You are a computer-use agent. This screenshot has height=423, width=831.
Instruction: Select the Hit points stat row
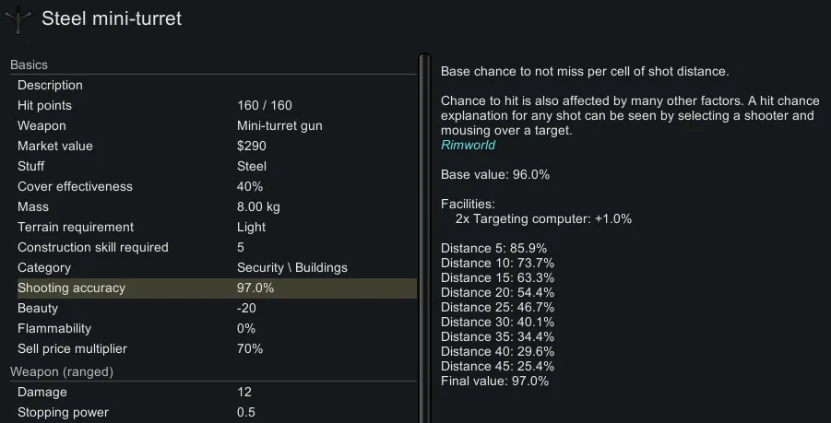(x=214, y=105)
